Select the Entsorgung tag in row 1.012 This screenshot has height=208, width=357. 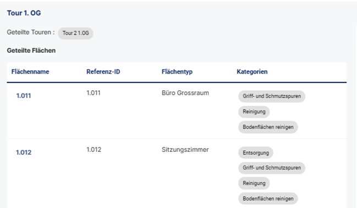[x=256, y=153]
